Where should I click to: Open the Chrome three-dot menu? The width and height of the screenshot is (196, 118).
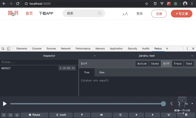(192, 4)
